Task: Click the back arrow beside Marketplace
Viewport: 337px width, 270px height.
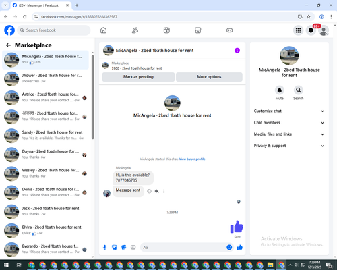Action: 8,45
